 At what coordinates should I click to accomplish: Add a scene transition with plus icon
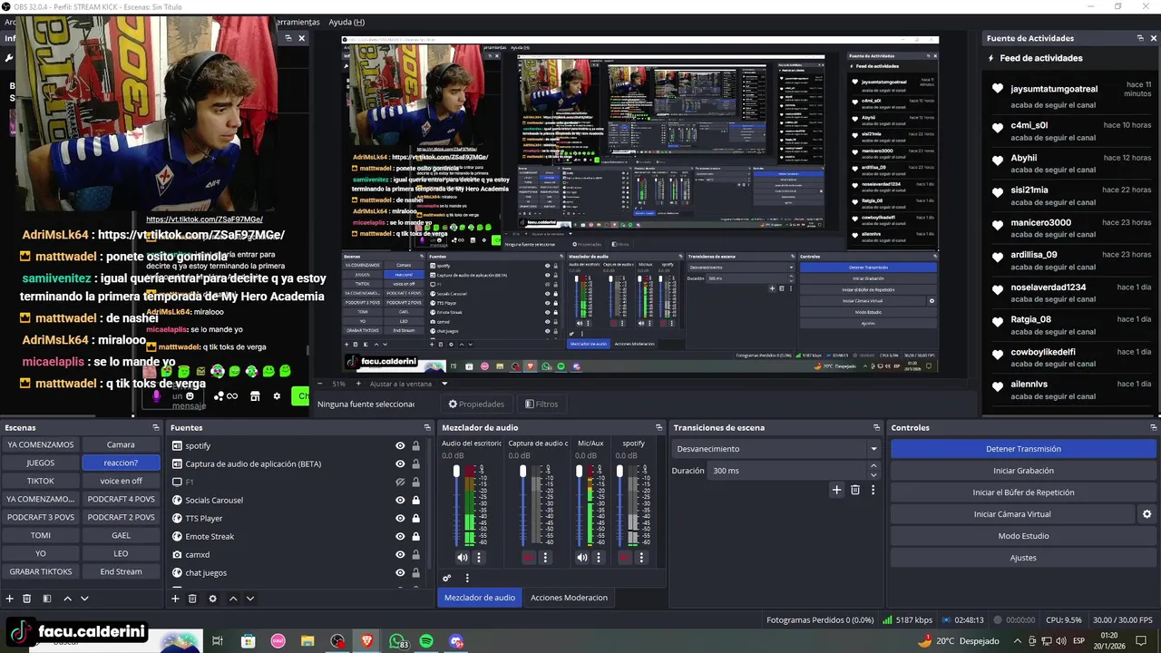click(836, 490)
